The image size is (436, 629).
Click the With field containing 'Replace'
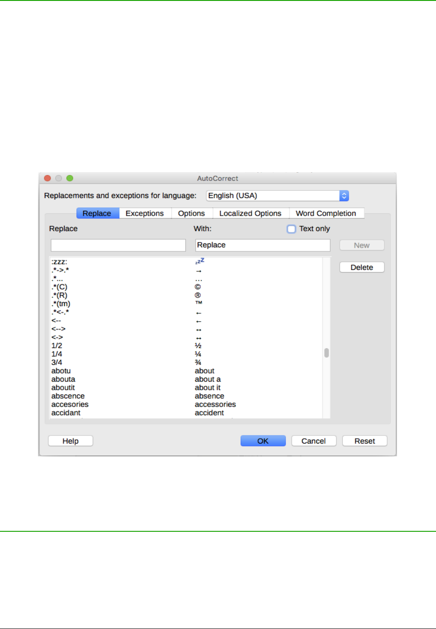263,245
